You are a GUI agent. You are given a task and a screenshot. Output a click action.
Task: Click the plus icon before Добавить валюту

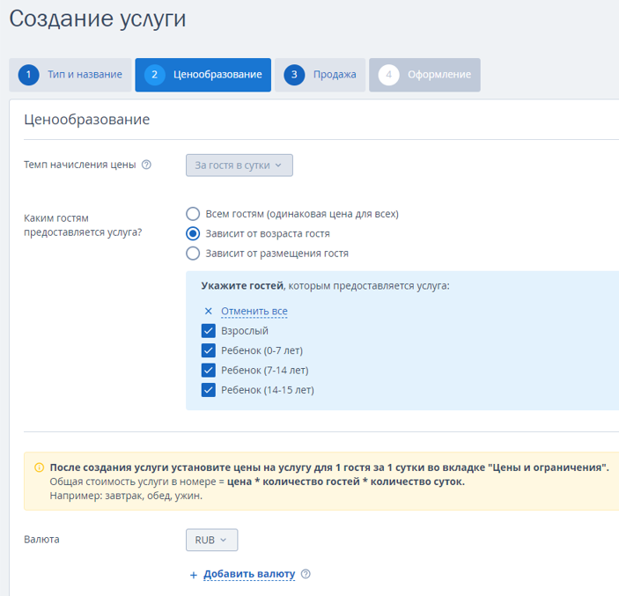coord(194,575)
